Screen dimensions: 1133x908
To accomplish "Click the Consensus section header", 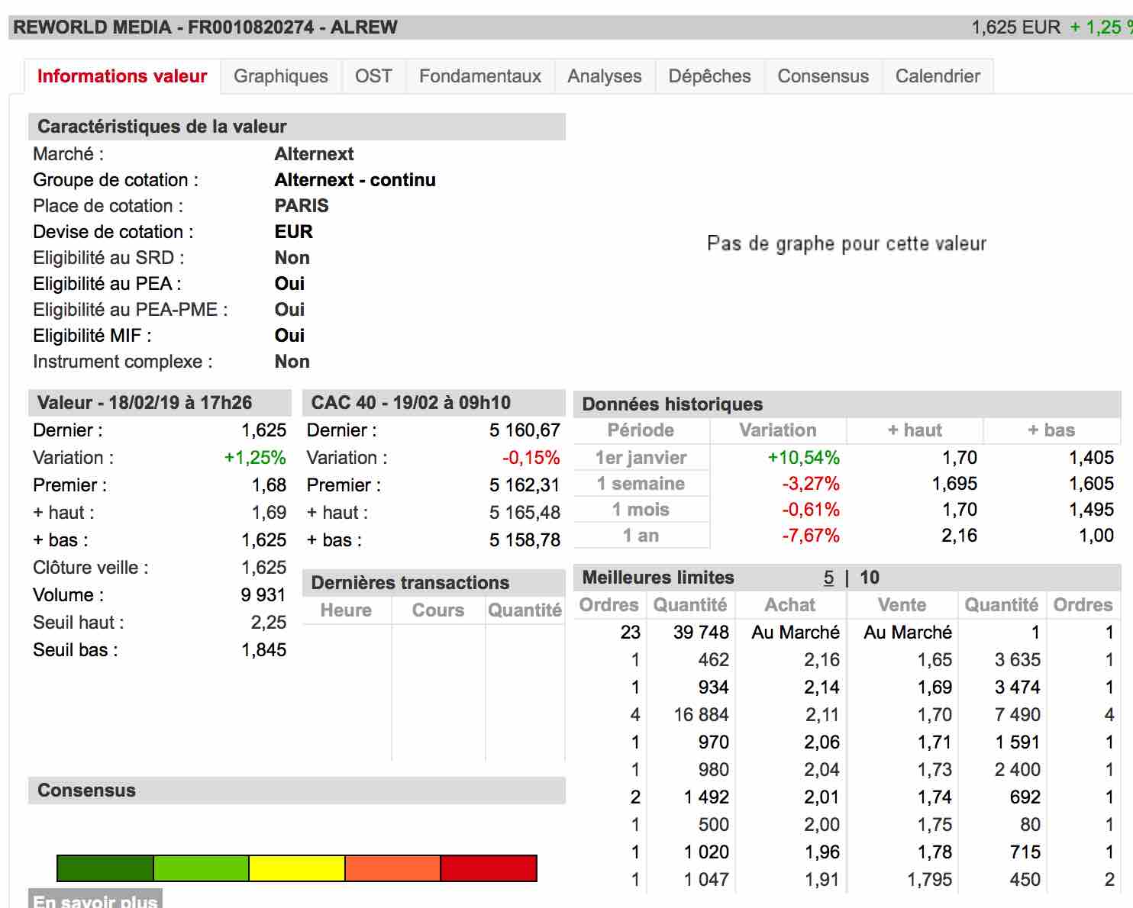I will [297, 790].
